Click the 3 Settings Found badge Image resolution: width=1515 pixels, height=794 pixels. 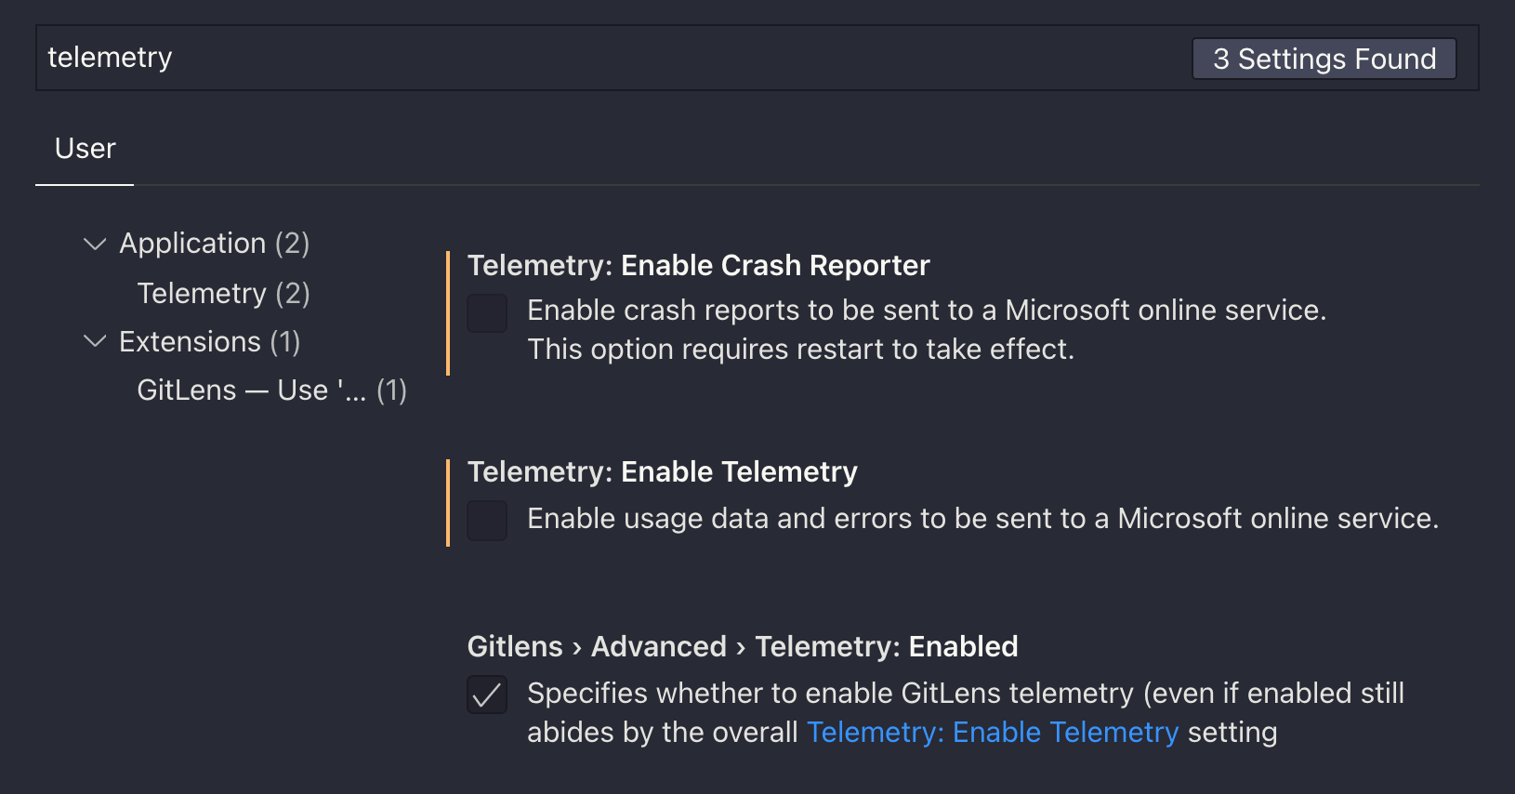click(x=1324, y=58)
